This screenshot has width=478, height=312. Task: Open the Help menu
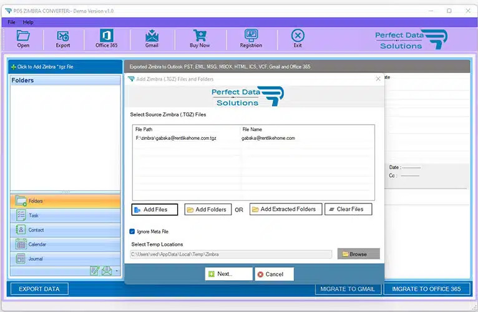point(28,22)
